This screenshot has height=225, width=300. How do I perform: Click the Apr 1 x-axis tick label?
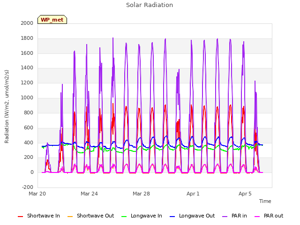coord(193,194)
